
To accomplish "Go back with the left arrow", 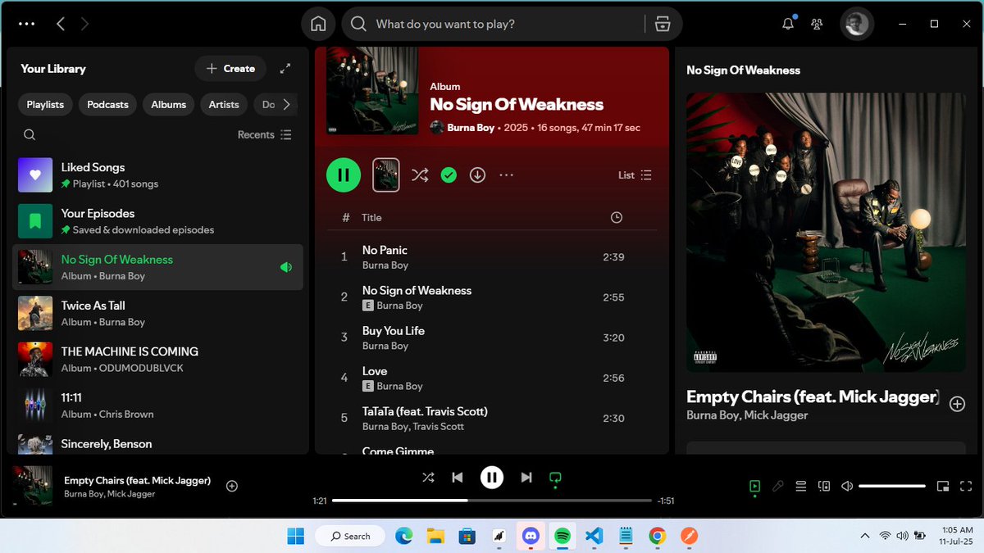I will 61,24.
